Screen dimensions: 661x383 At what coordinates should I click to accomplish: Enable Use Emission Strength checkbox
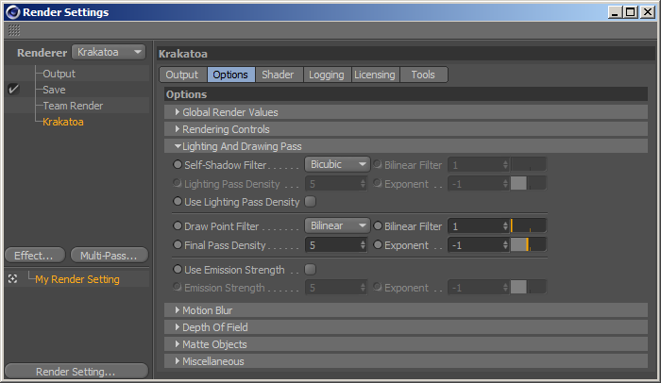[x=311, y=270]
